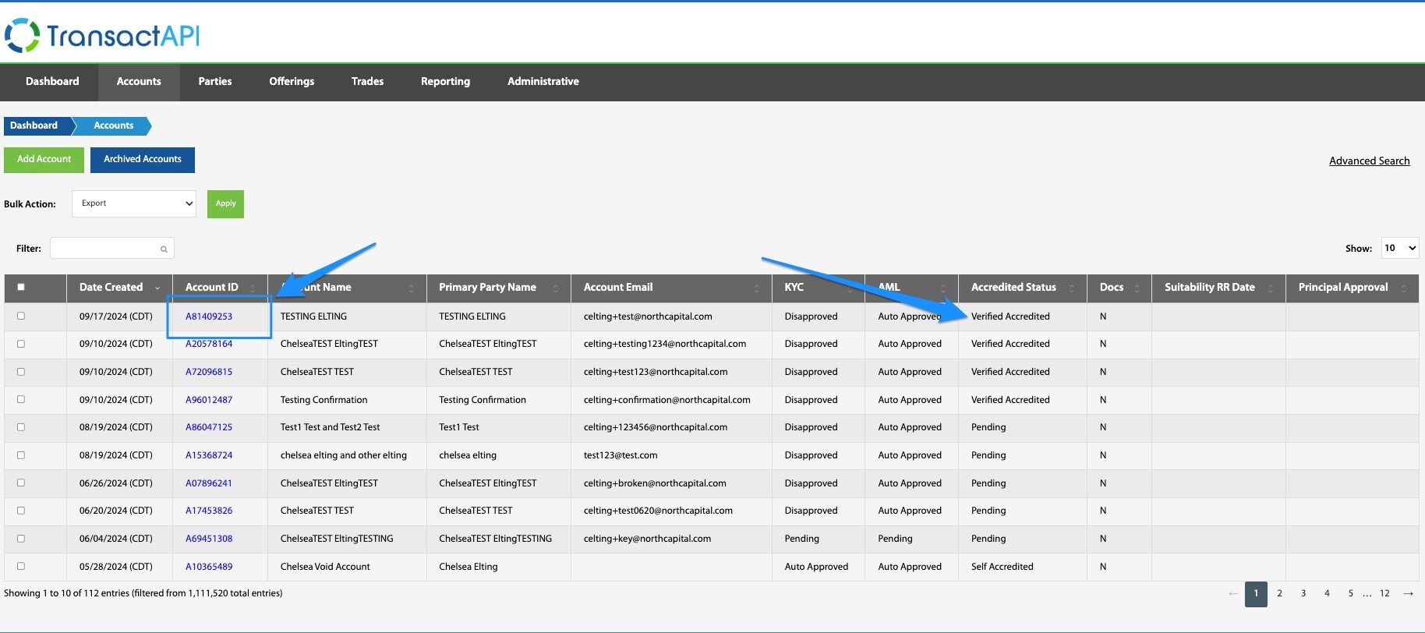Check the box for account A72096815
The height and width of the screenshot is (633, 1425).
click(x=21, y=372)
